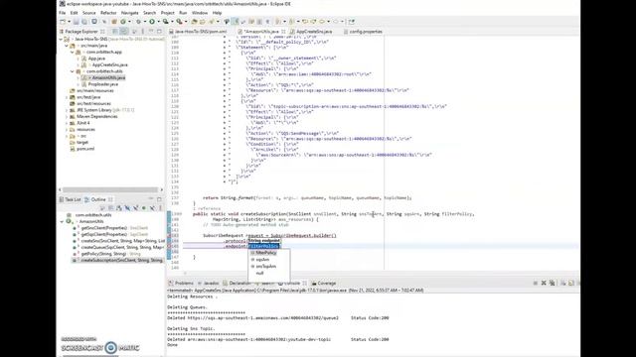Toggle Hide Non-Public members in Outline toolbar
This screenshot has height=357, width=636.
(x=143, y=208)
